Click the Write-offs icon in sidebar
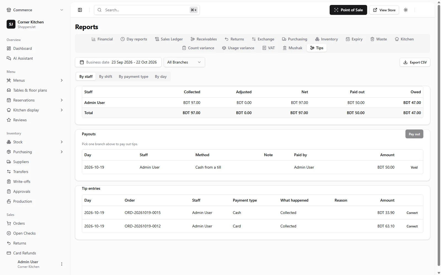This screenshot has height=275, width=441. coord(9,182)
